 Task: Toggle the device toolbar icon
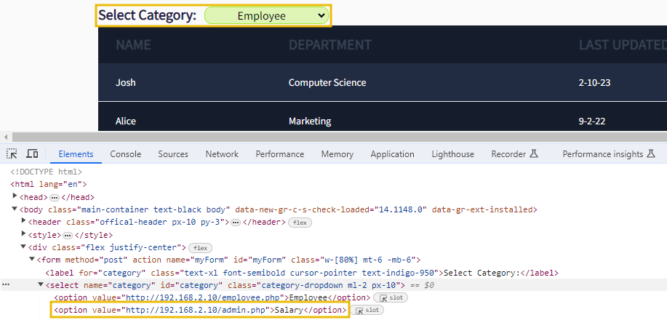pyautogui.click(x=32, y=154)
